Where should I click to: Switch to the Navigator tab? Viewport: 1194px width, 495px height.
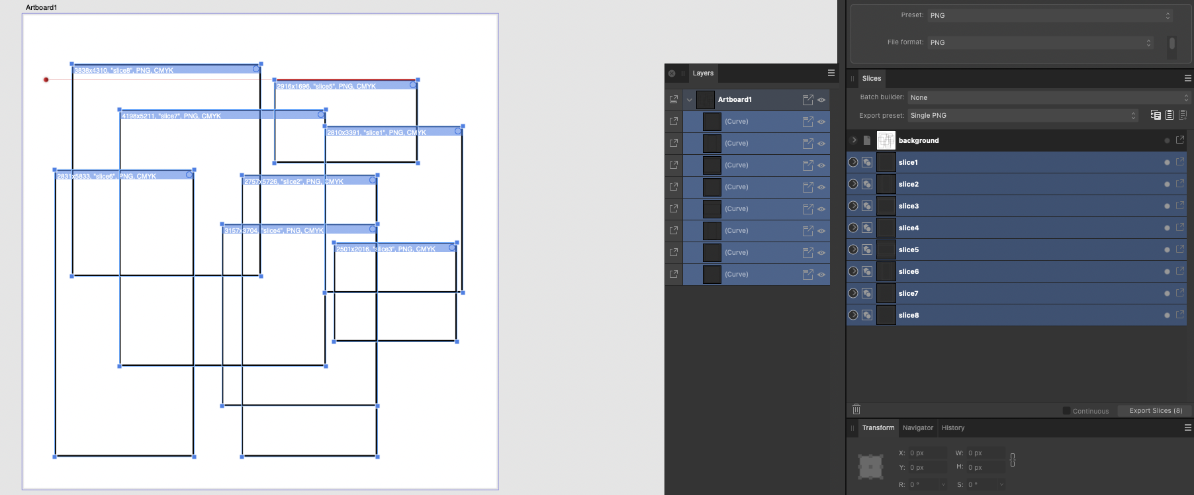pos(918,427)
